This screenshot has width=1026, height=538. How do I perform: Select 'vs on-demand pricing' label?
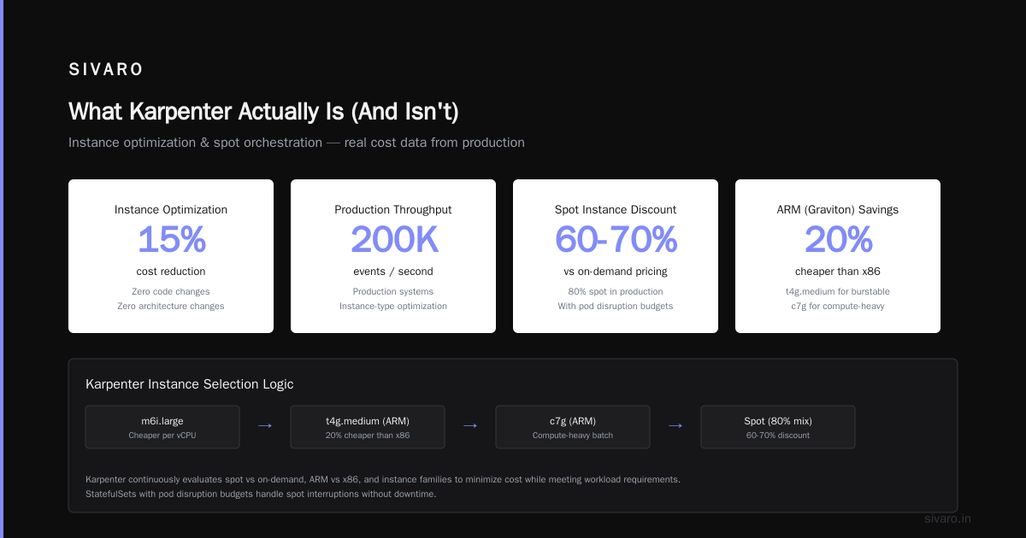pos(616,272)
